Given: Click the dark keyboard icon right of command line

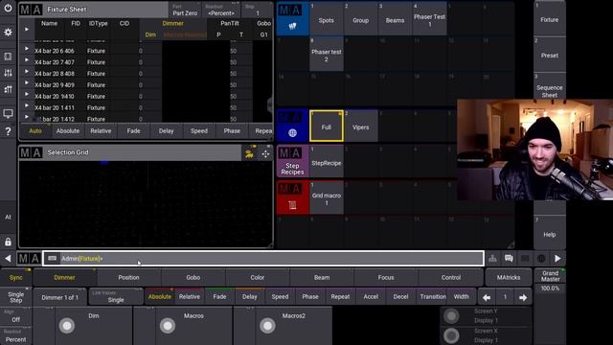Looking at the screenshot, I should pos(525,259).
